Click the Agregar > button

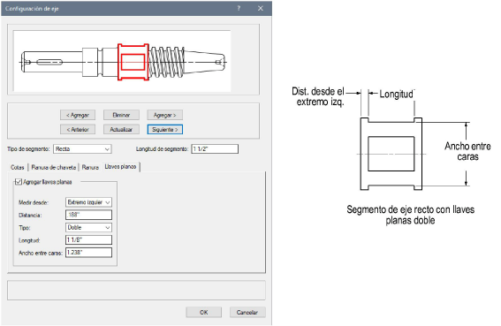[x=165, y=115]
